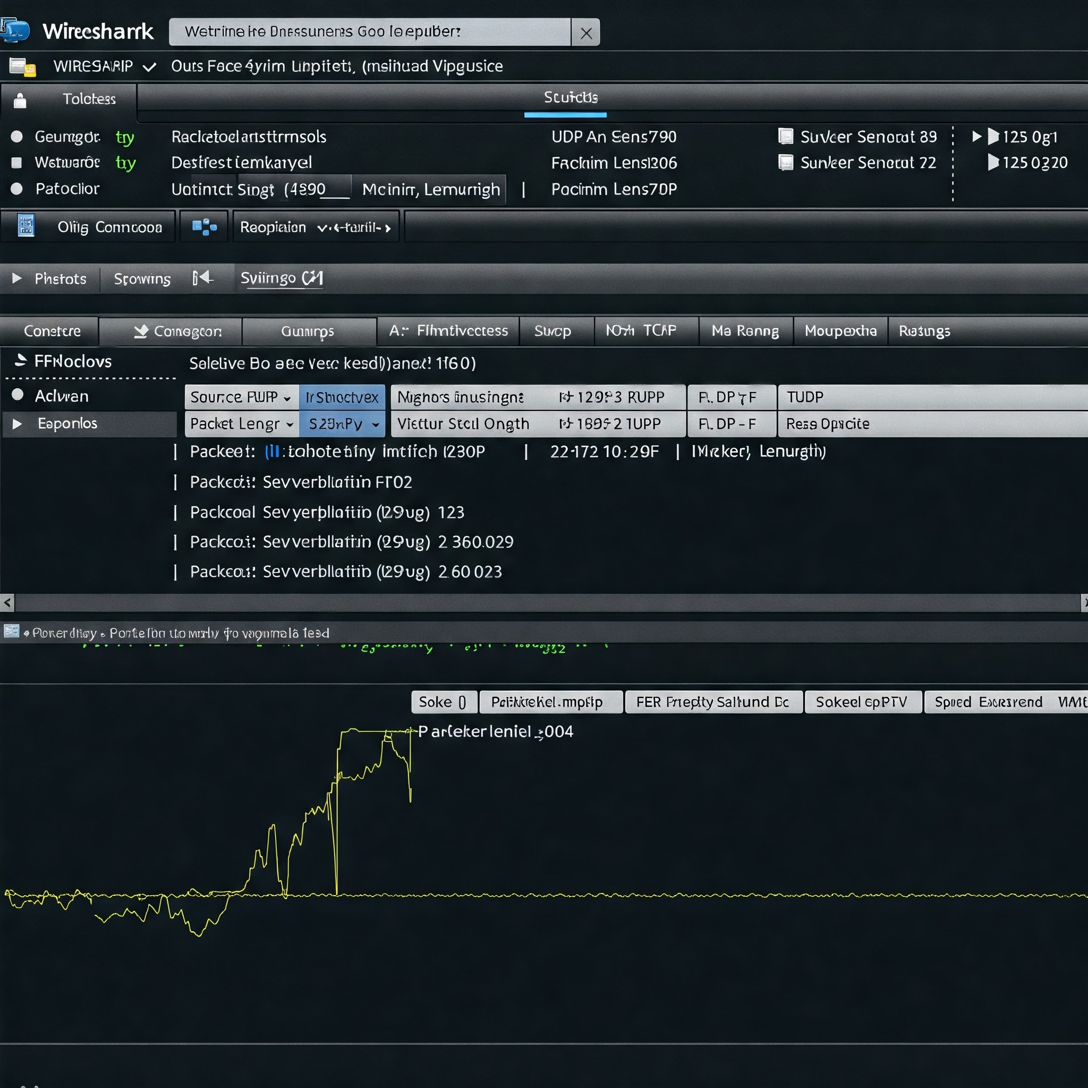Click the Sokeel epPTV button

coord(863,702)
